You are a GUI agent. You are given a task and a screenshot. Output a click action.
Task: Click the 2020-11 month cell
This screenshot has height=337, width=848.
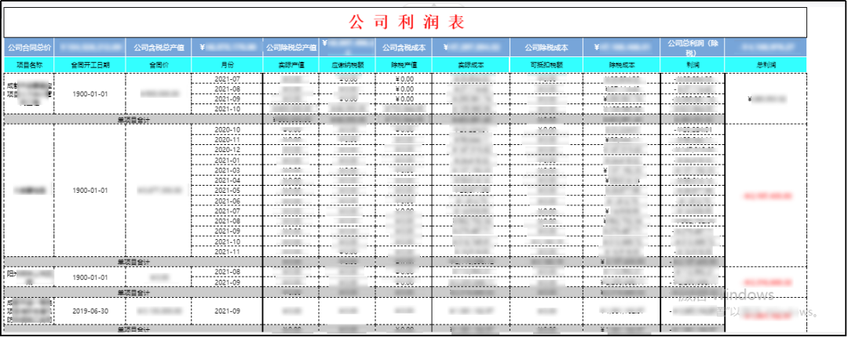click(227, 140)
